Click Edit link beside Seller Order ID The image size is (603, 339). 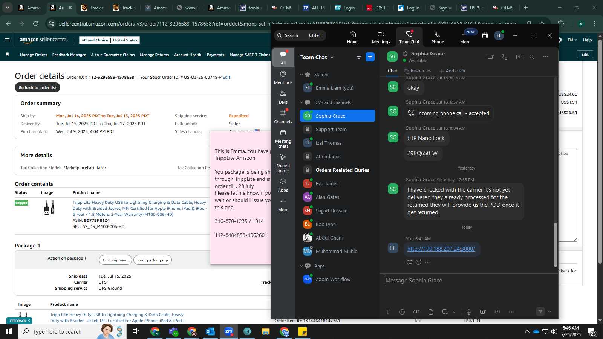pos(227,77)
